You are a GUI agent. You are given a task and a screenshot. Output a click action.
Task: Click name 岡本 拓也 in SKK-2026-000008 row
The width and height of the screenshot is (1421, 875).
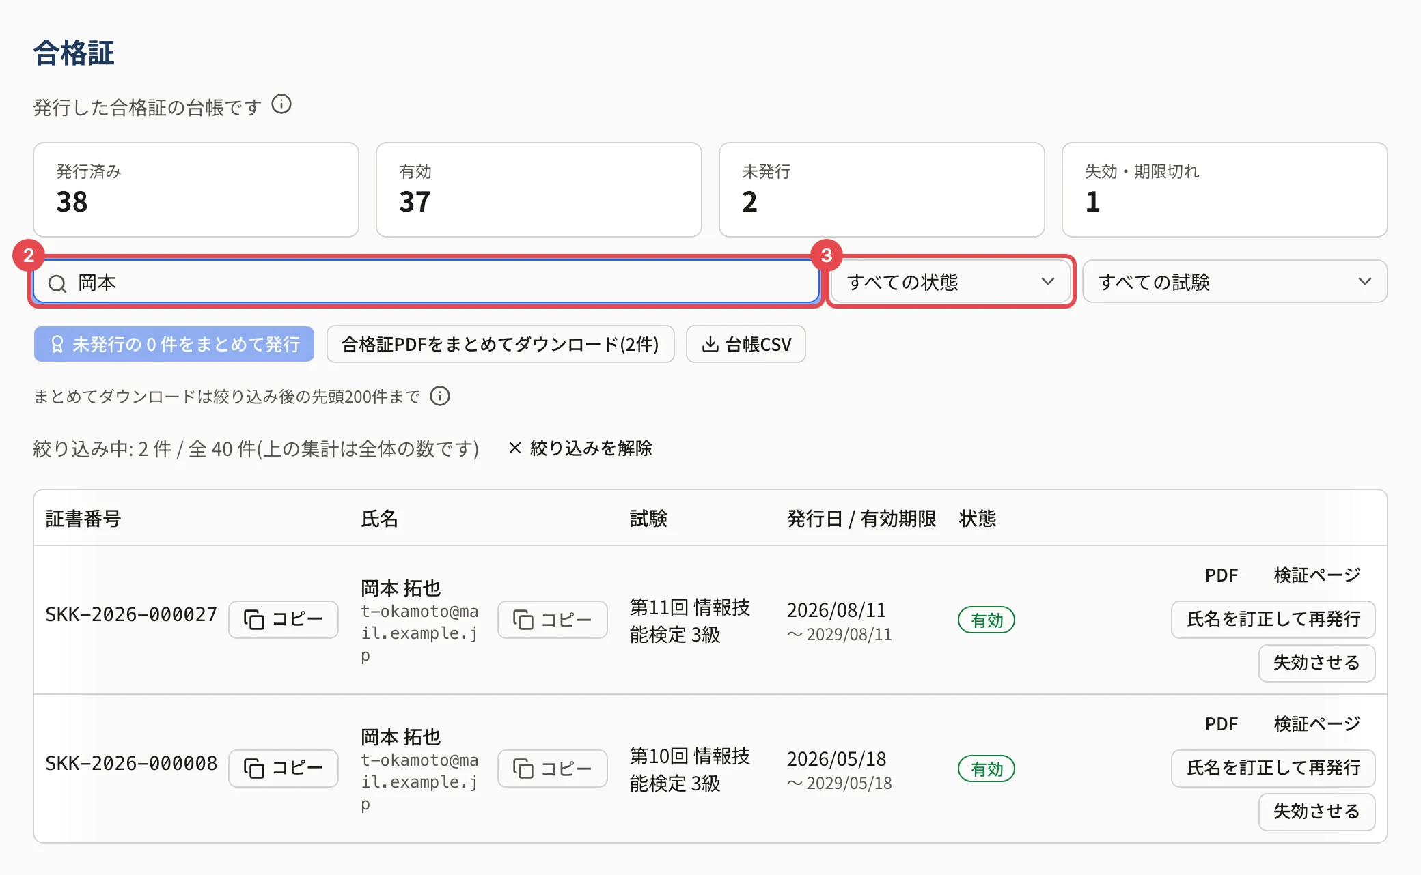tap(401, 736)
